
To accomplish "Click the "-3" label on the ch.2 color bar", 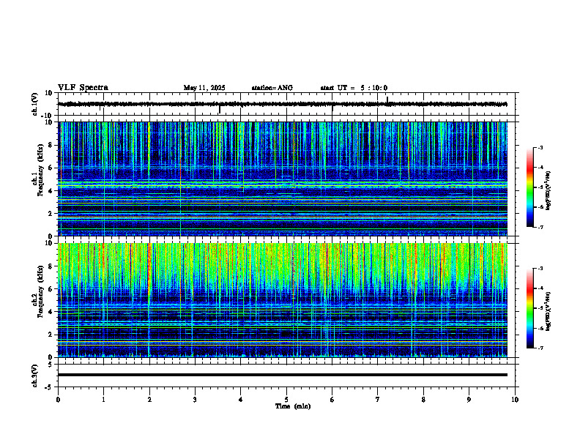I will [x=540, y=269].
